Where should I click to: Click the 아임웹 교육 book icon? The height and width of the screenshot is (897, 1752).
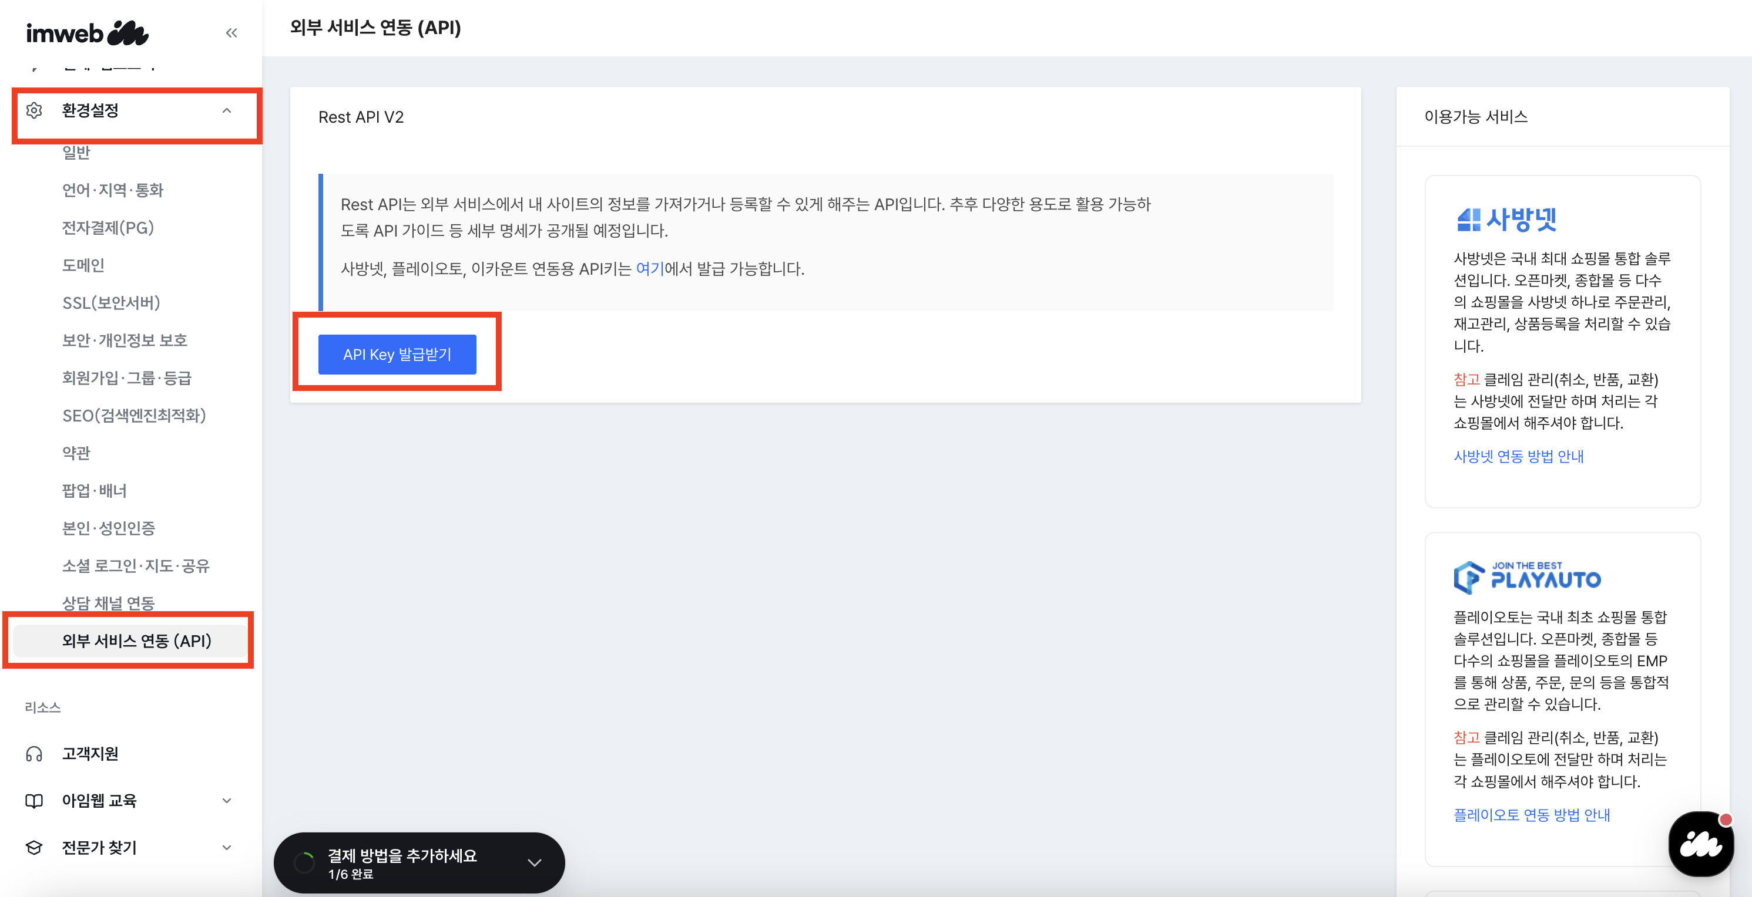[x=34, y=801]
